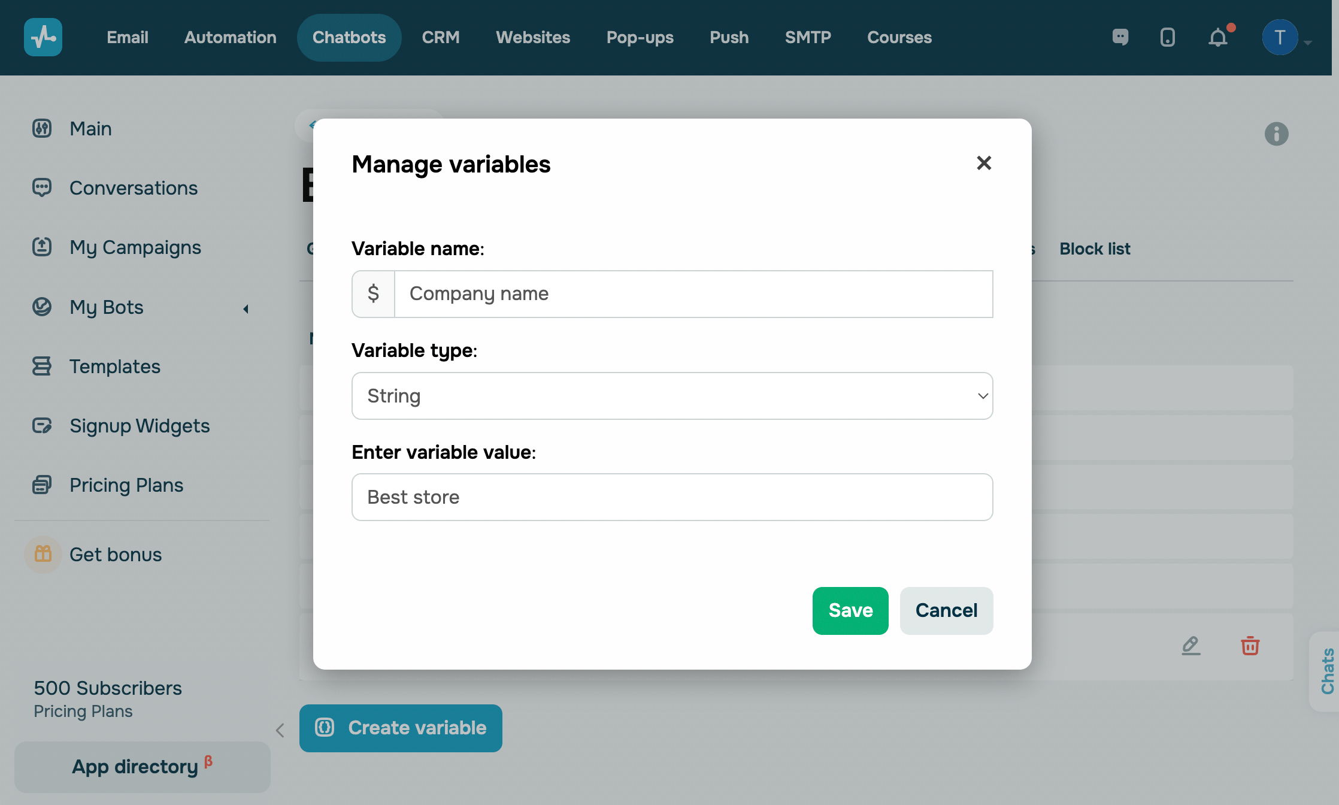Click the Enter variable value field
The width and height of the screenshot is (1339, 805).
[x=672, y=497]
